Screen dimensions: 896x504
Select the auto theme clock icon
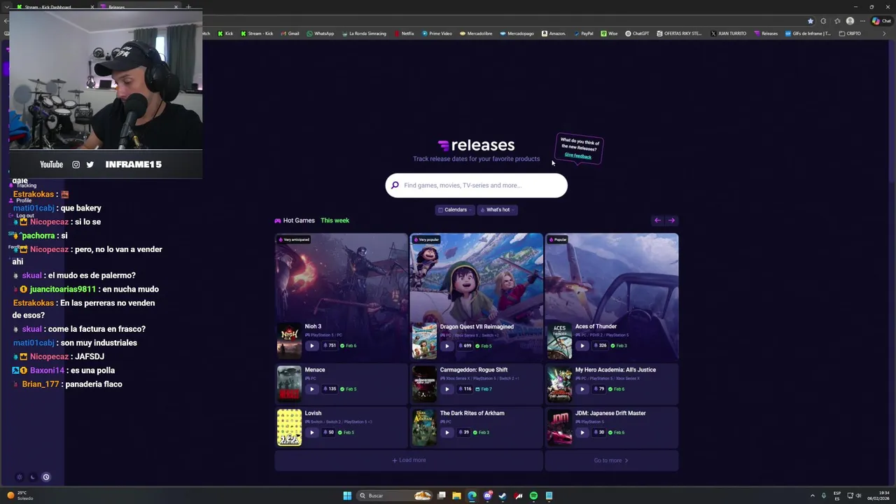[x=46, y=477]
